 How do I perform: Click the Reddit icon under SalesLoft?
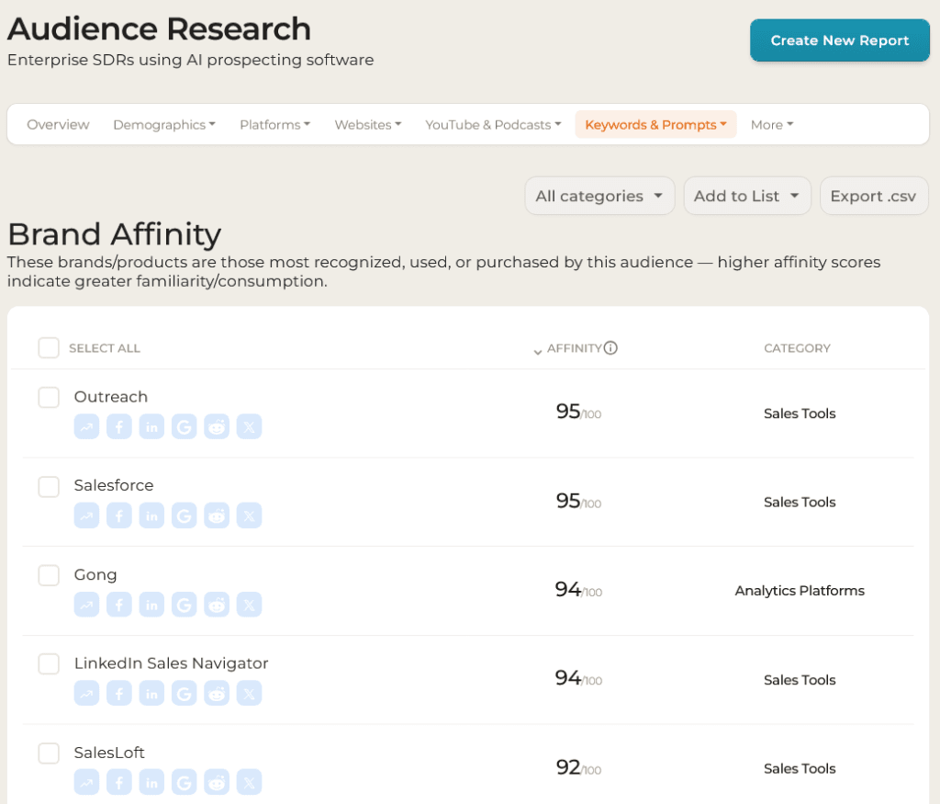click(217, 782)
